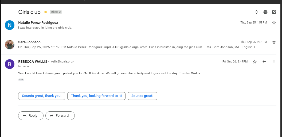Click the yellow importance marker beside subject

coord(45,12)
